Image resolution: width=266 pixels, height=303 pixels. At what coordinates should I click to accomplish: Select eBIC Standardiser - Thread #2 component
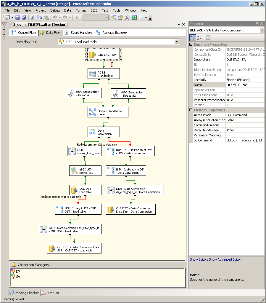(128, 94)
